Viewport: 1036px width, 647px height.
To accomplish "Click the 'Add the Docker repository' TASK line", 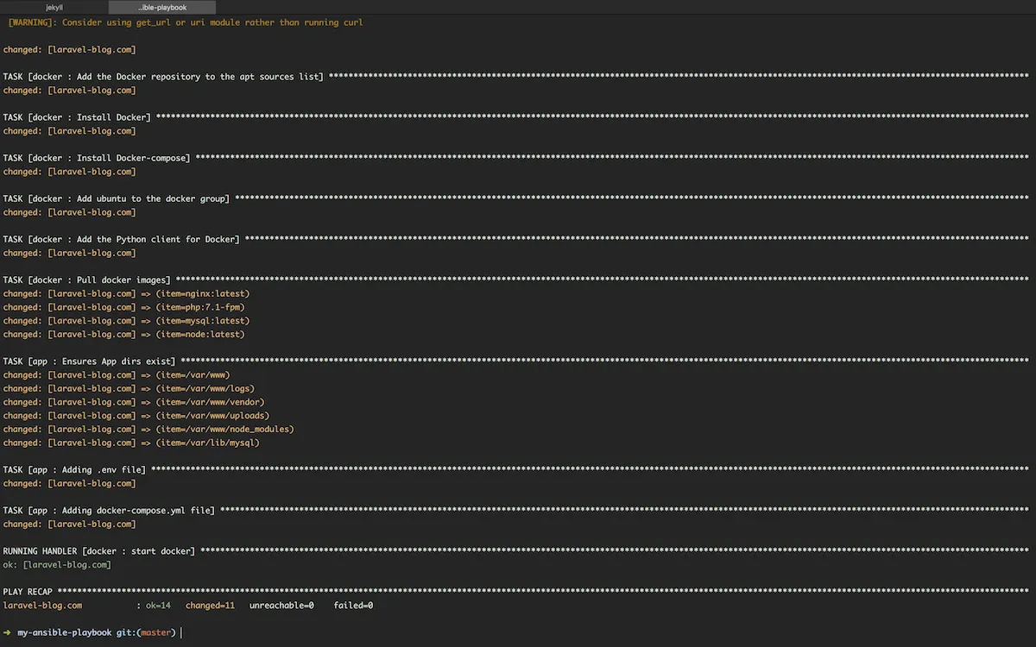I will pos(516,77).
